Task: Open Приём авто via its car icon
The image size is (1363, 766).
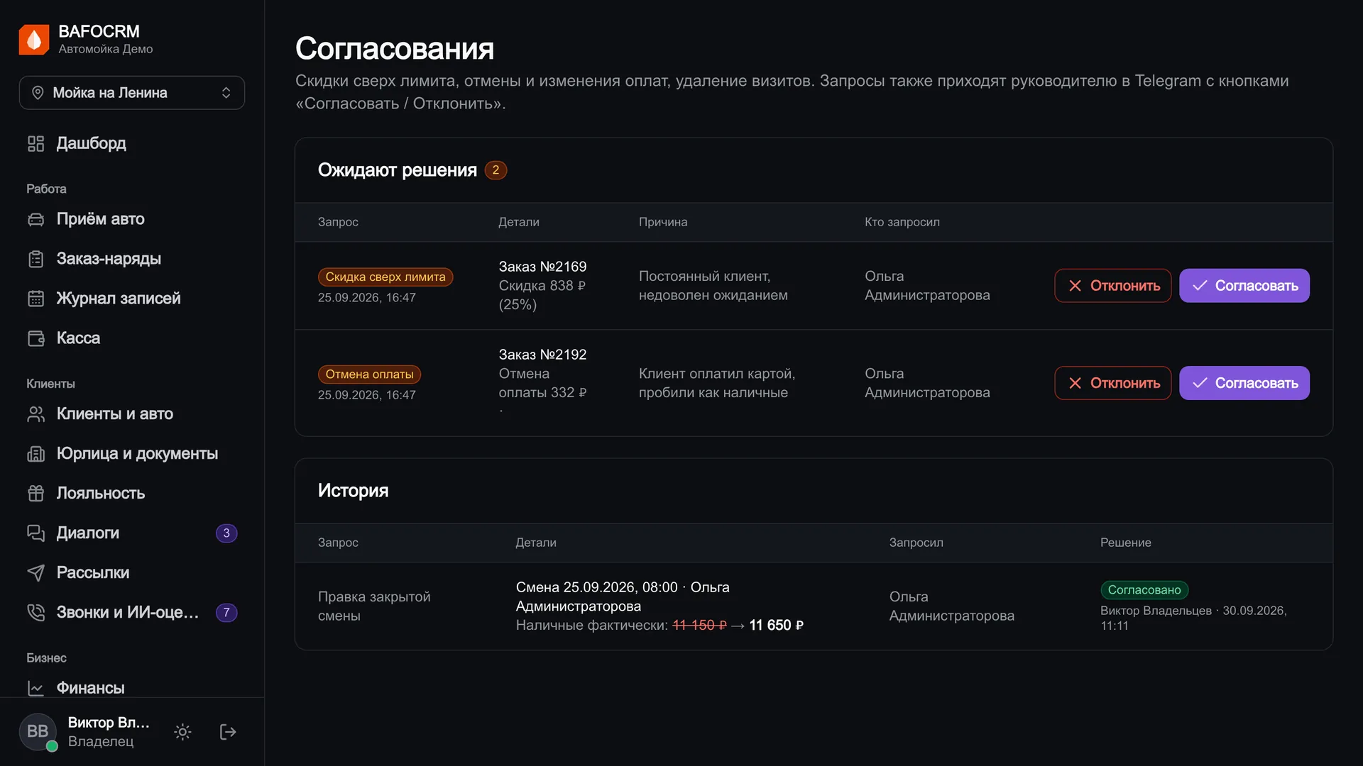Action: coord(36,219)
